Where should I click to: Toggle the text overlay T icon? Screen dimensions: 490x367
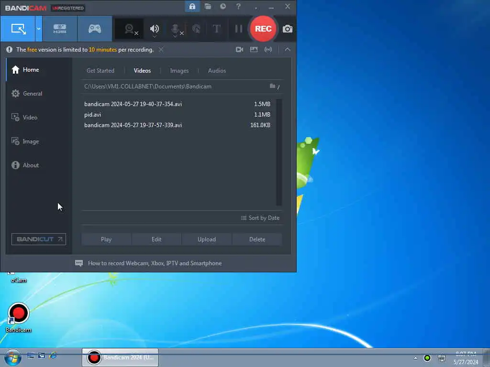click(216, 29)
